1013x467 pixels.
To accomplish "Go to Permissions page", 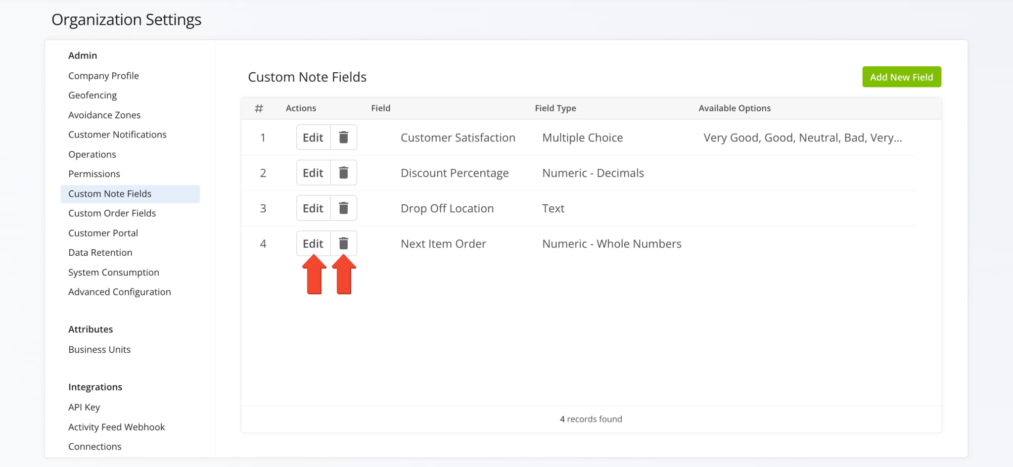I will point(94,174).
